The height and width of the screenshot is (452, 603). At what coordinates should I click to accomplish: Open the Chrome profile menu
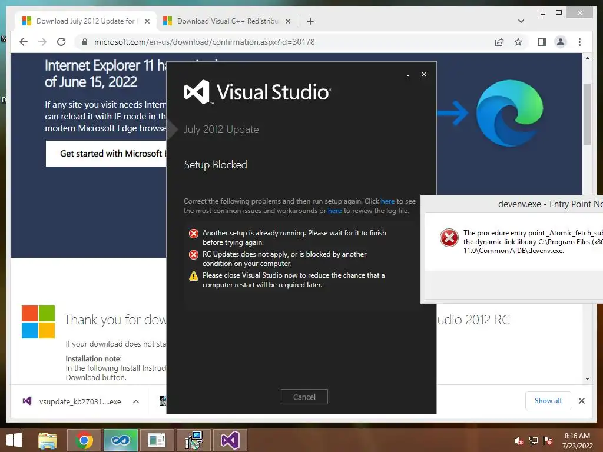click(561, 42)
